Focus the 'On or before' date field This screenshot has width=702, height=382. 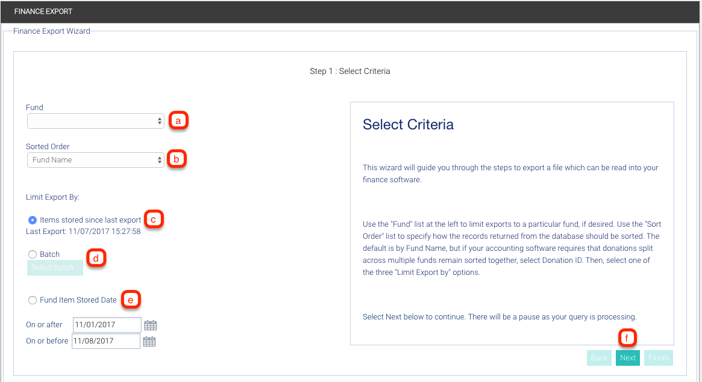pos(105,341)
